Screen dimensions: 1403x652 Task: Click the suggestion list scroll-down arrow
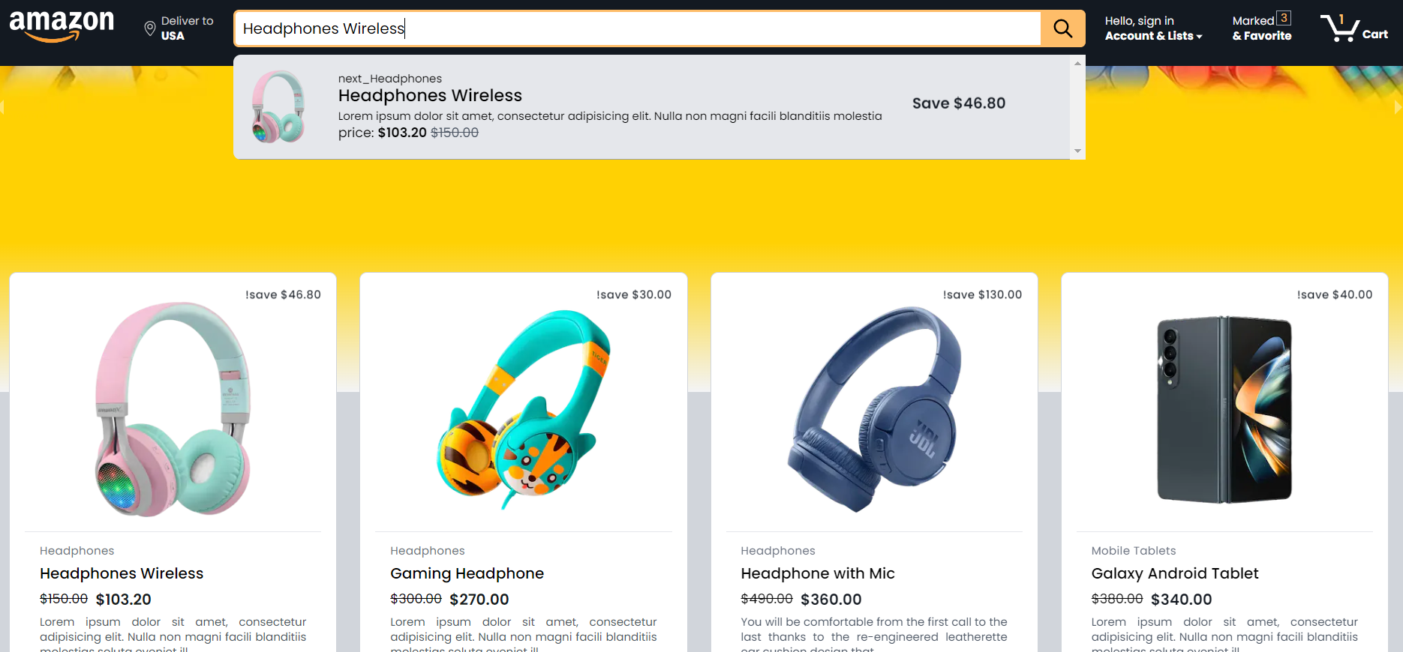tap(1078, 151)
